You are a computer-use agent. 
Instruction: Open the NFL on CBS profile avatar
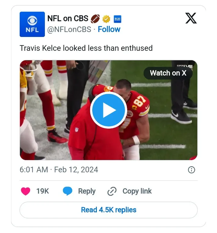(x=32, y=24)
